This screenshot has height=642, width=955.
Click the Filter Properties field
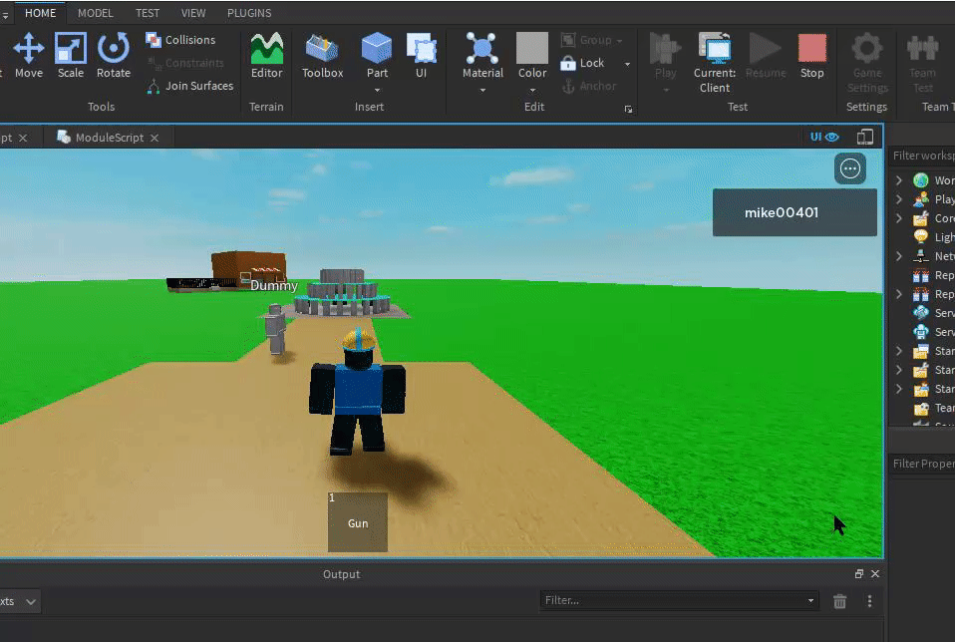tap(922, 464)
